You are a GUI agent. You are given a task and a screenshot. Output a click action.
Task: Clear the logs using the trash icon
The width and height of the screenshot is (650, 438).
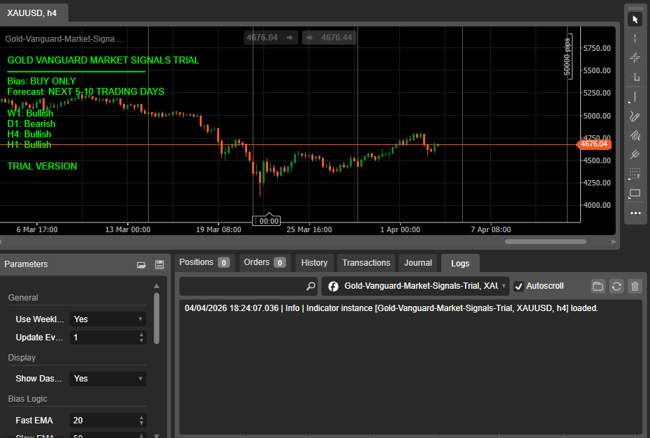pyautogui.click(x=634, y=286)
